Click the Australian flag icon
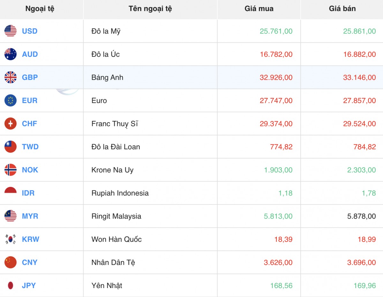Screen dimensions: 383x297 (11, 54)
